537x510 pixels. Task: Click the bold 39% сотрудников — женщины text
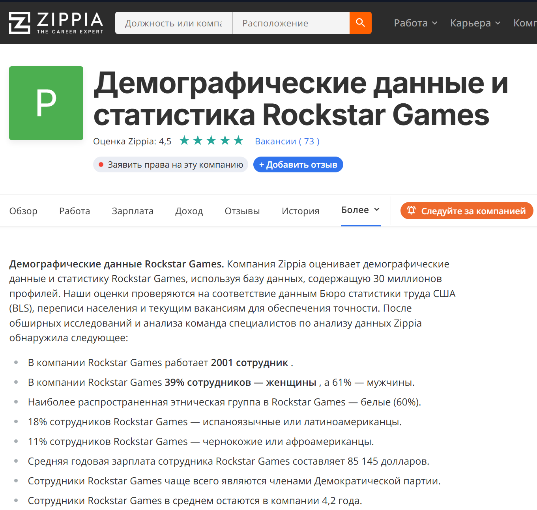tap(241, 382)
